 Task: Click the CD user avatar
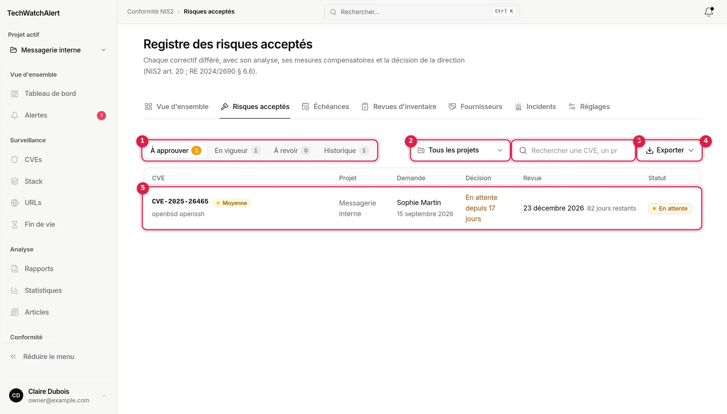(x=16, y=395)
